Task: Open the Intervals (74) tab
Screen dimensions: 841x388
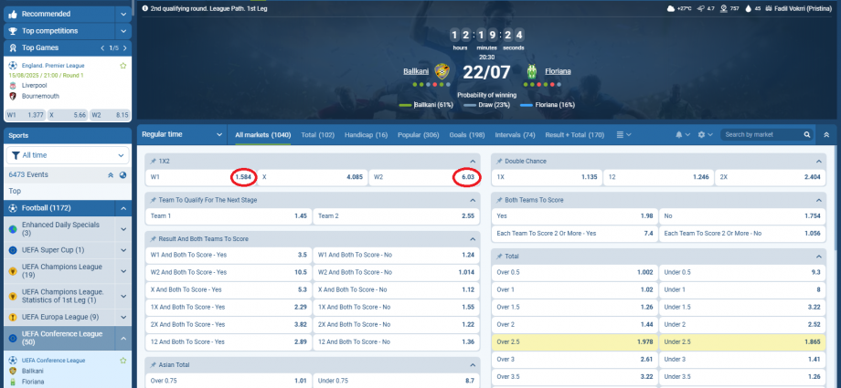Action: 515,135
